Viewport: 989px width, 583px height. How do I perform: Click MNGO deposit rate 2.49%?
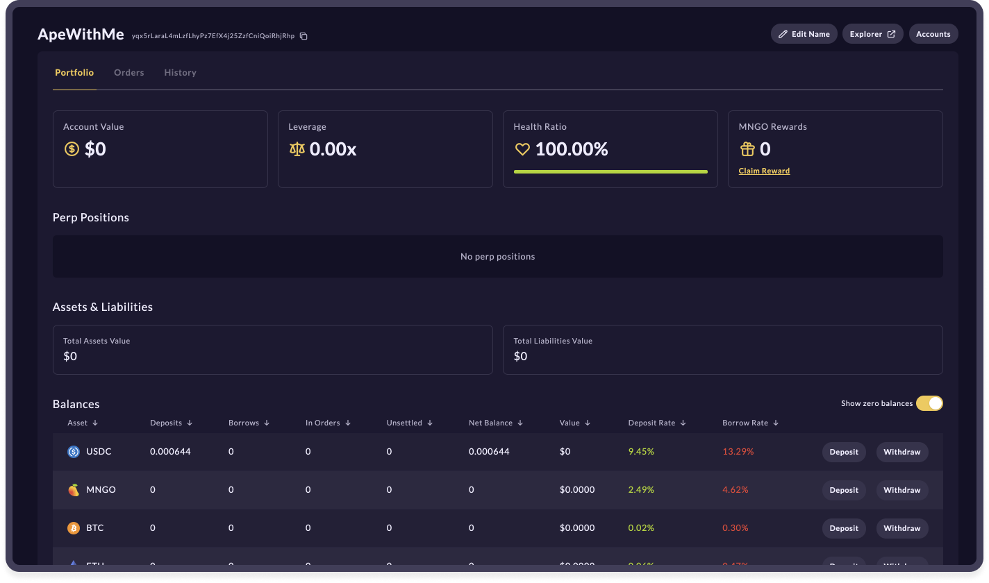click(641, 490)
